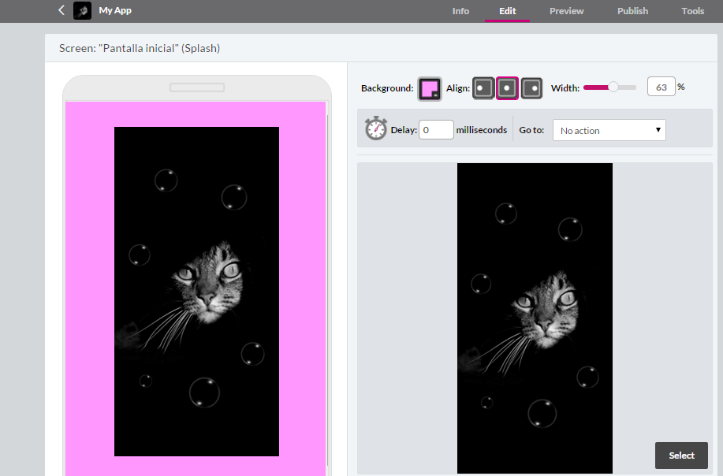Open the Background color picker swatch
Screen dimensions: 723x476
(430, 88)
